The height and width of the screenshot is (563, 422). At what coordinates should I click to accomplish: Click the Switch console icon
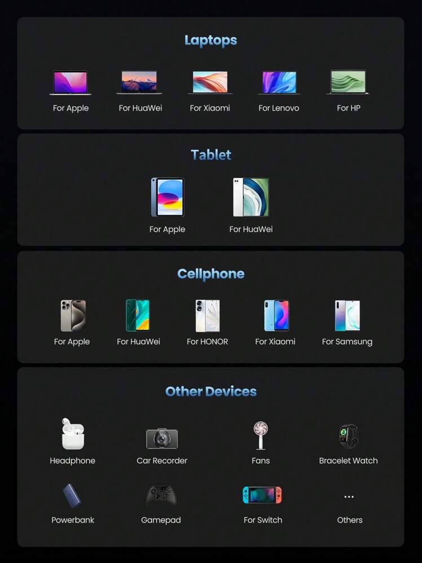[x=262, y=495]
